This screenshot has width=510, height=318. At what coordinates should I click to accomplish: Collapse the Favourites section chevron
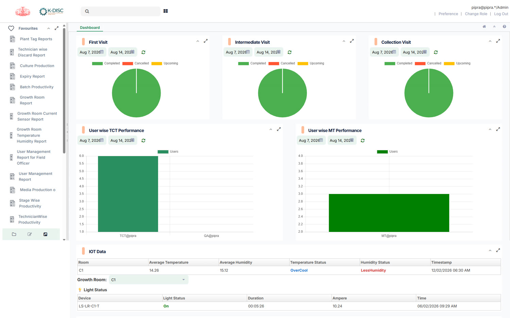point(49,28)
